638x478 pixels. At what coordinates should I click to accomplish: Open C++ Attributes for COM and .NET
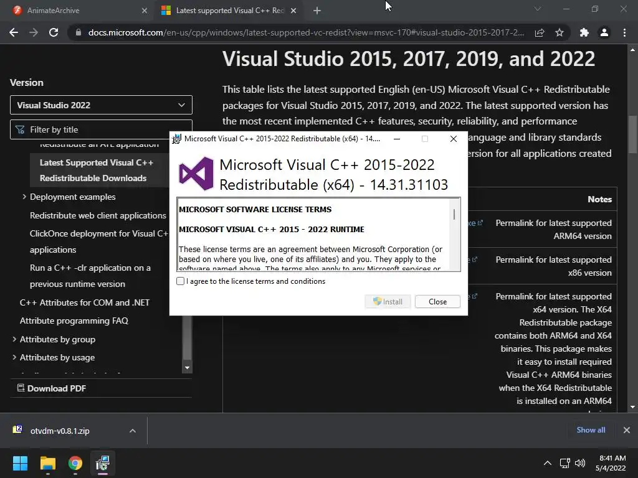tap(85, 302)
